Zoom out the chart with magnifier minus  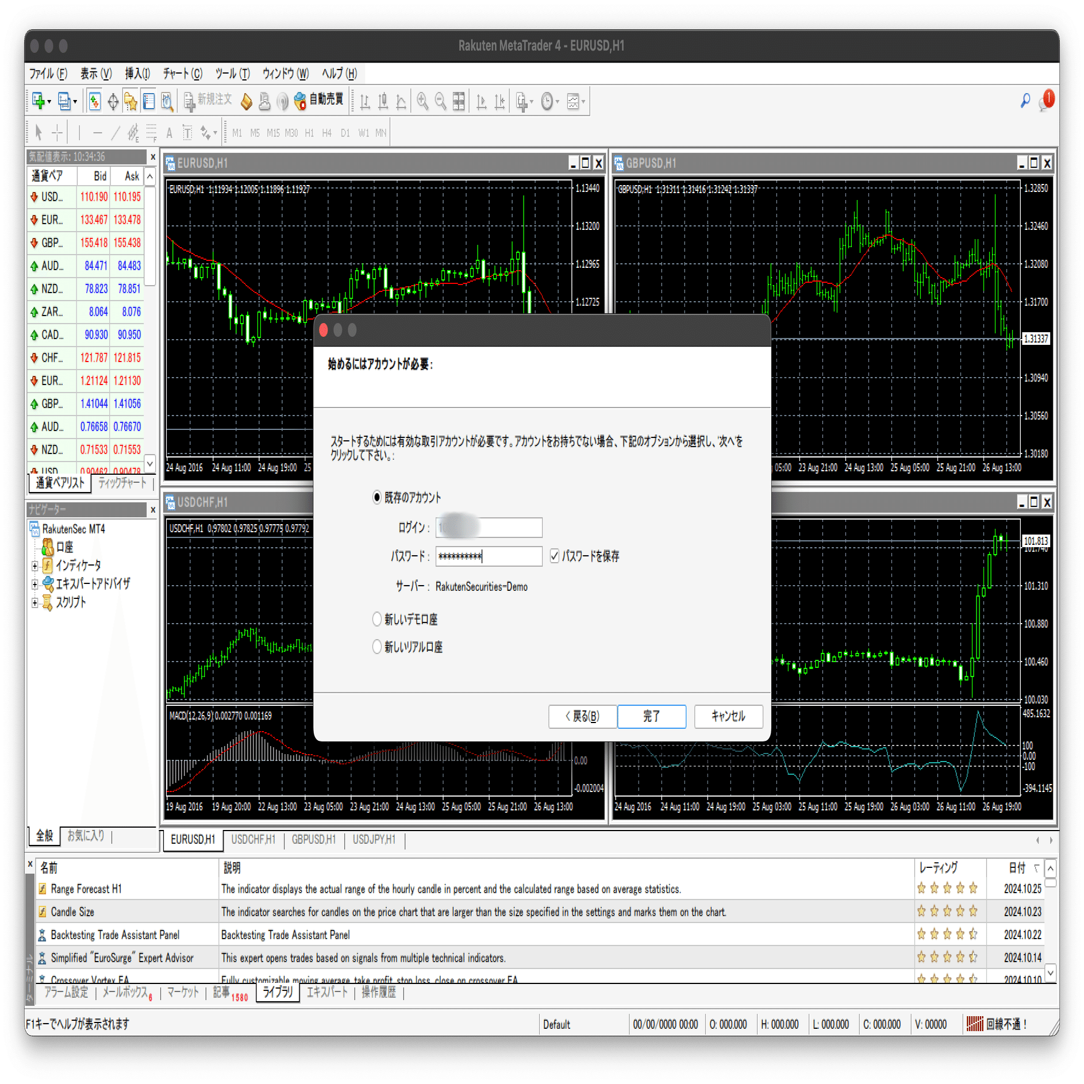click(x=441, y=102)
